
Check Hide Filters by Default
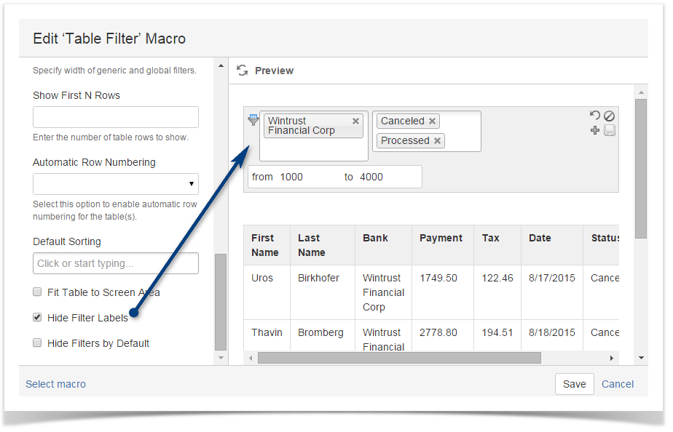pos(36,342)
